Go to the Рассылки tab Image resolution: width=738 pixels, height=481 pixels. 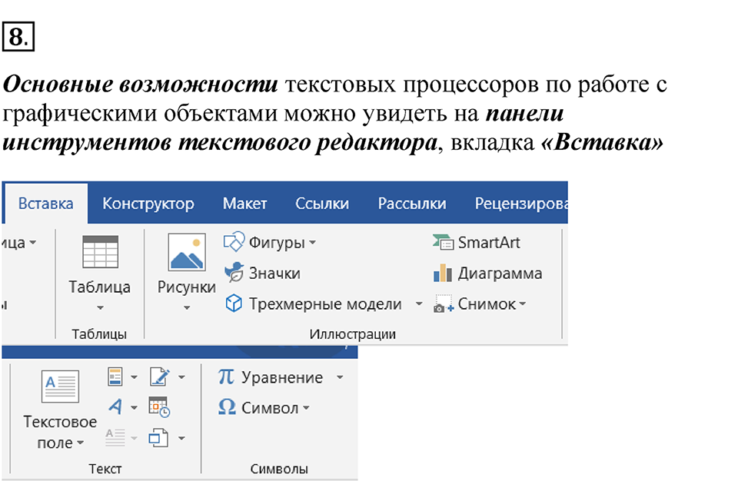tap(411, 204)
